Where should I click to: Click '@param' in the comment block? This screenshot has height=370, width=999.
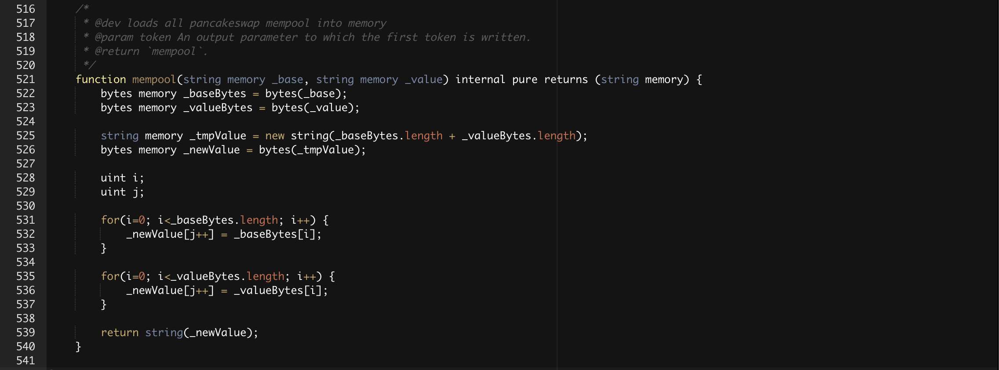[x=113, y=37]
